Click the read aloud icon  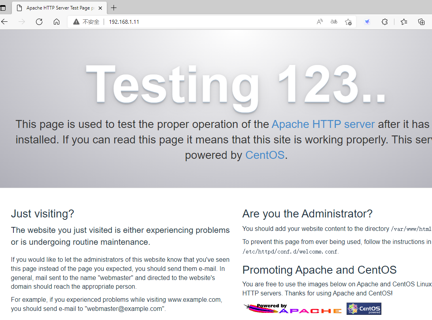coord(320,22)
